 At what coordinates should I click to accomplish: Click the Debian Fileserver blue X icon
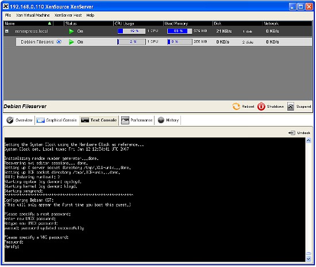pyautogui.click(x=59, y=42)
